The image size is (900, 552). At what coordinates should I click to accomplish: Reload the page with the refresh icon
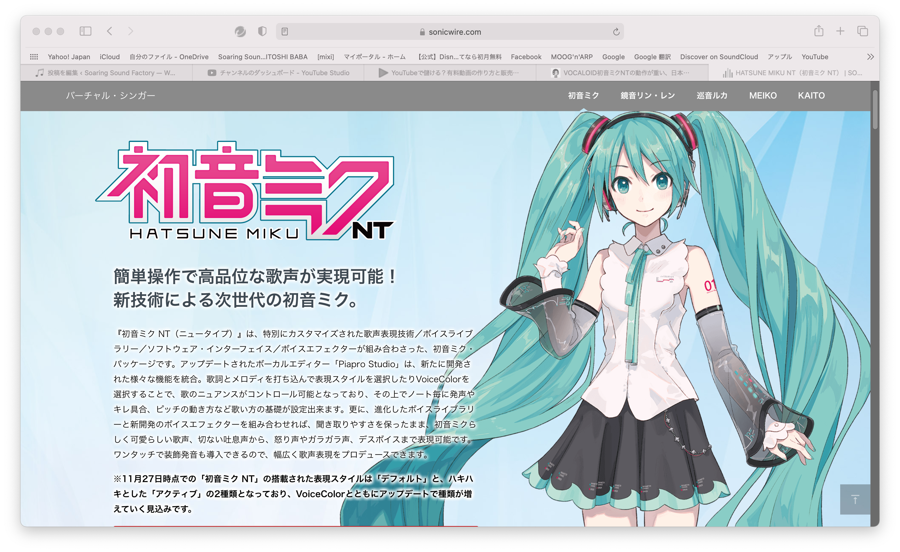[616, 32]
